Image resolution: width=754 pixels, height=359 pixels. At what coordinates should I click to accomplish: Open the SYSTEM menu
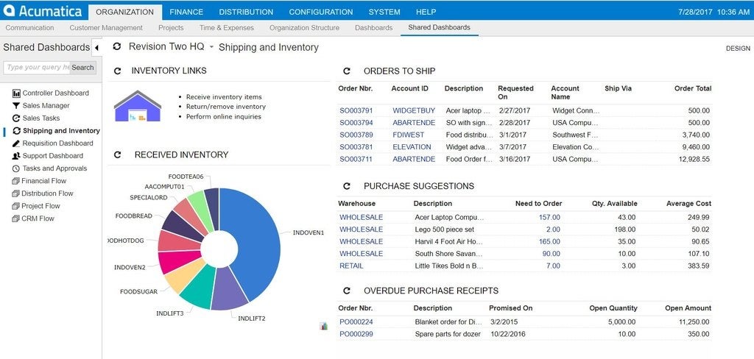(x=384, y=12)
